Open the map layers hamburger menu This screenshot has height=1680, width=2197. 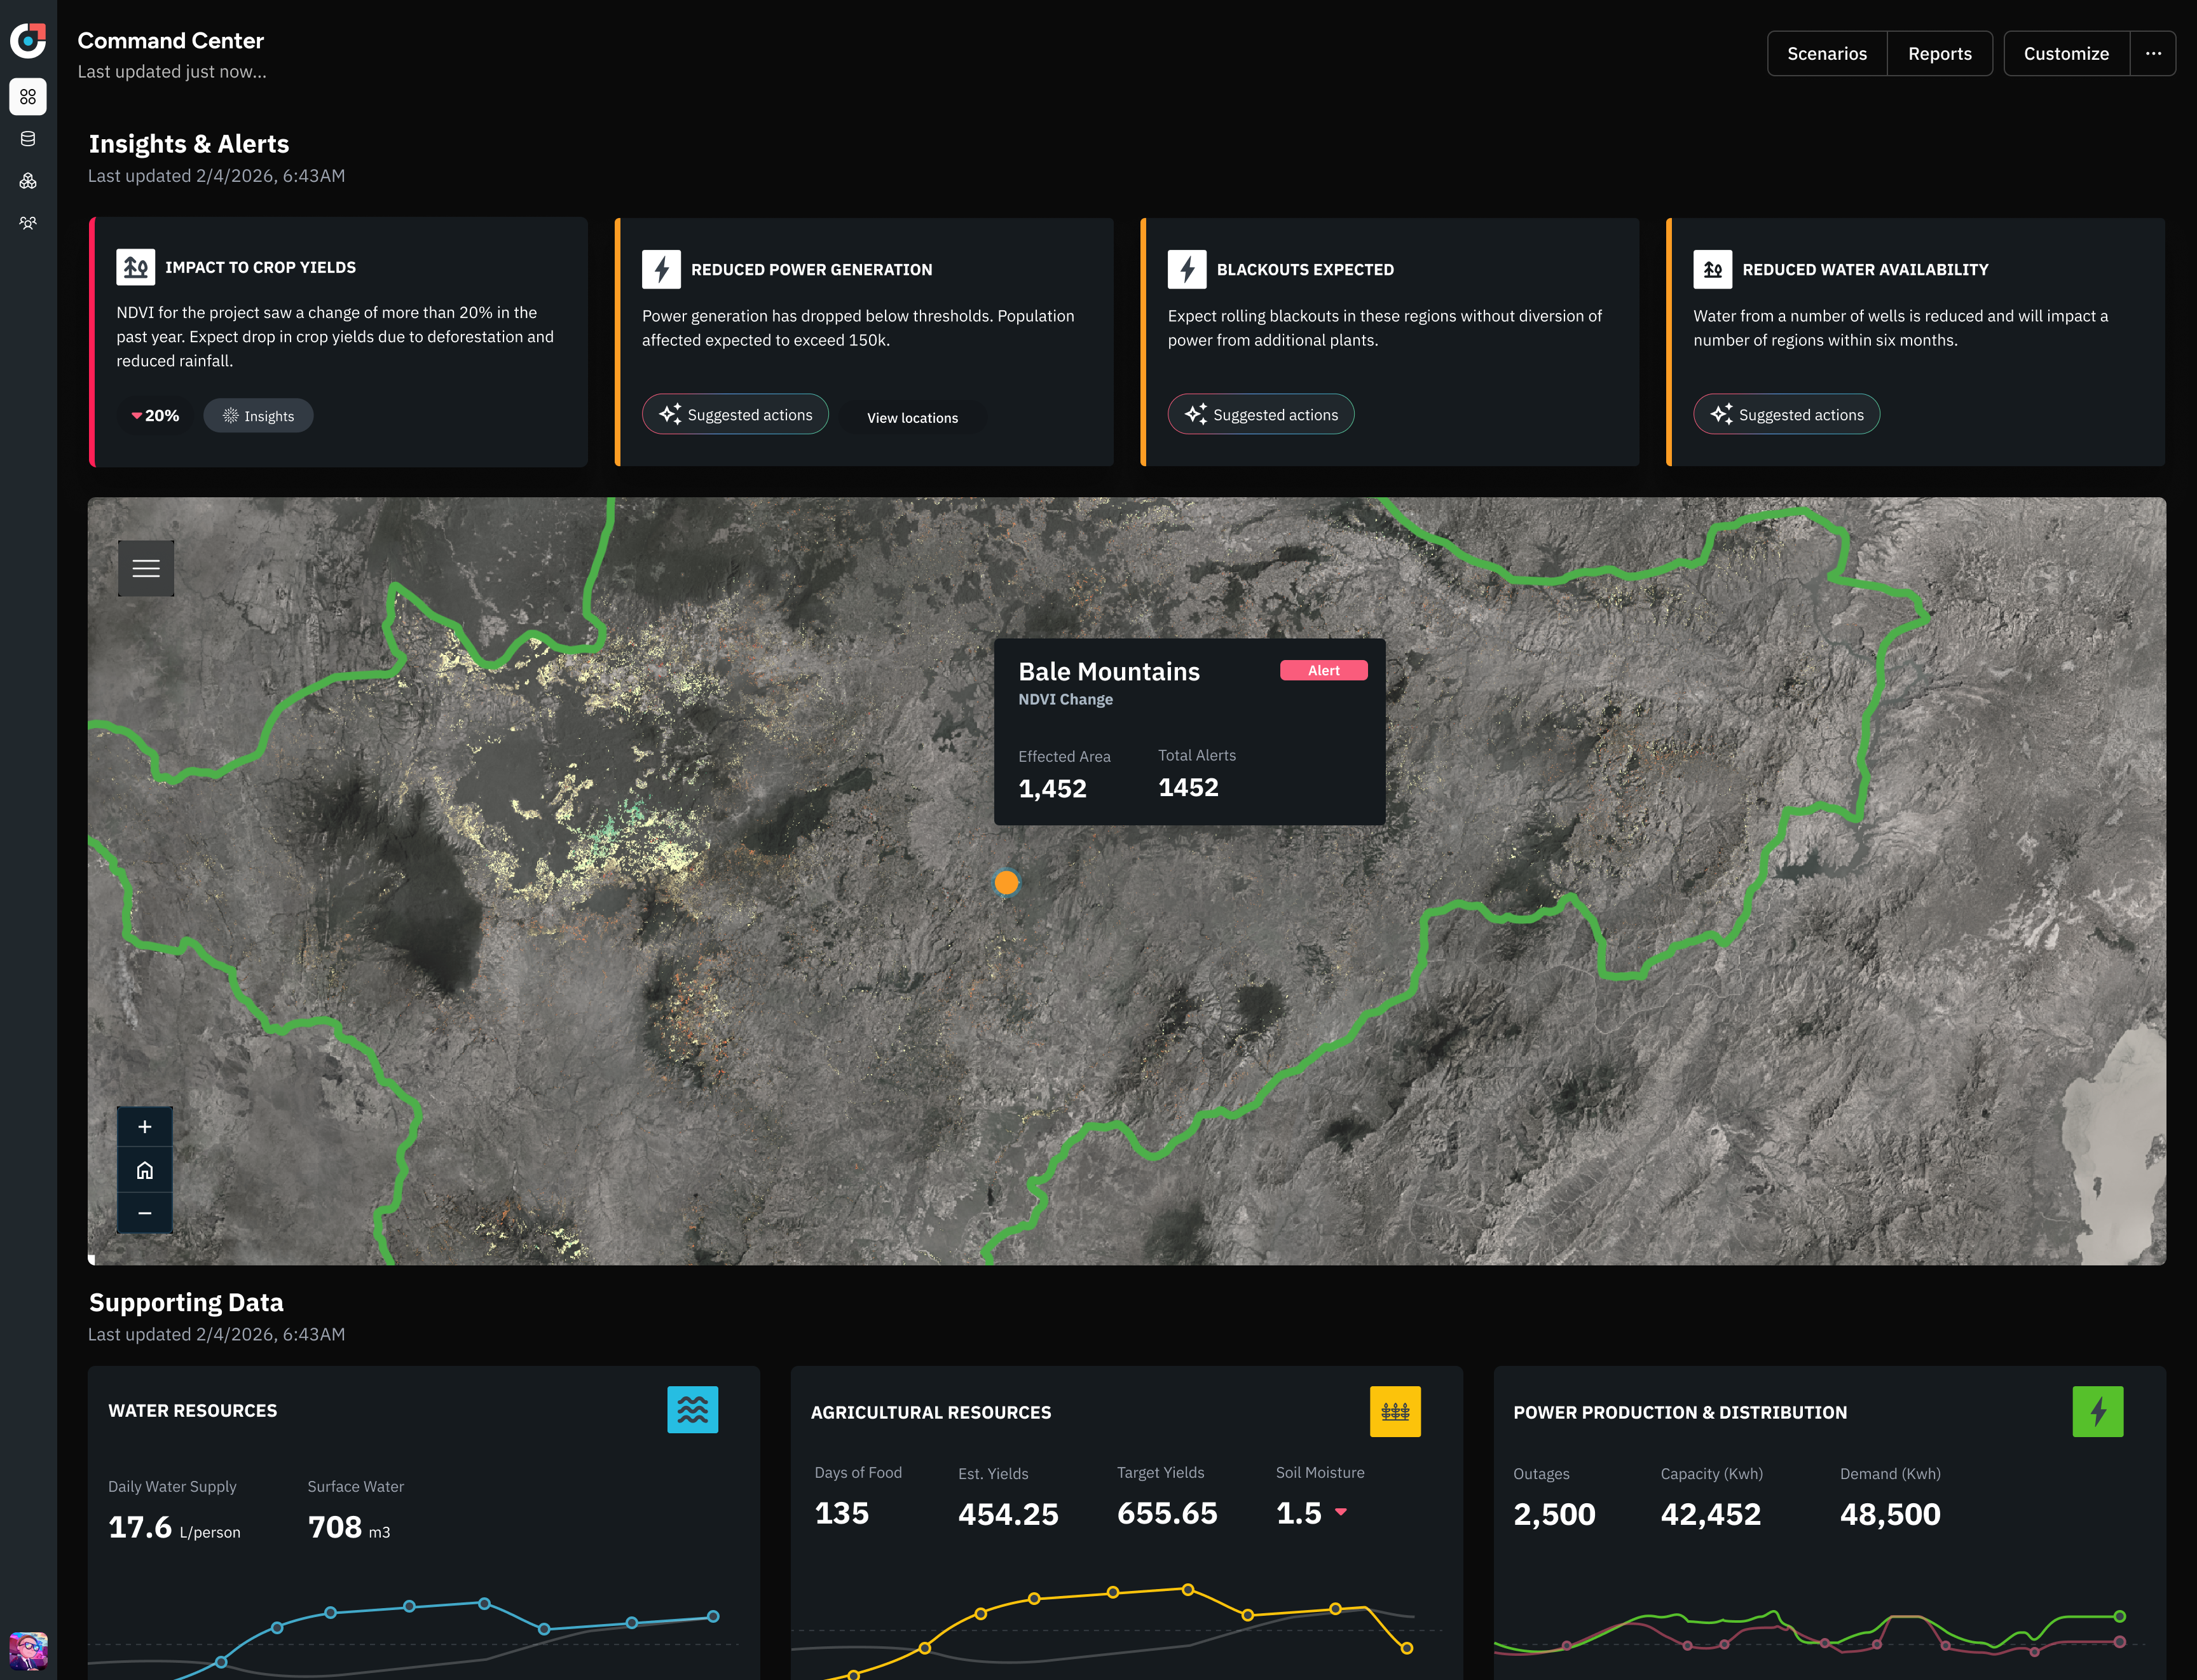146,568
